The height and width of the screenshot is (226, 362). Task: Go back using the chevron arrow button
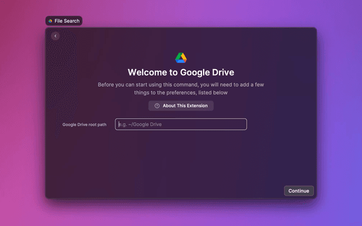point(55,36)
